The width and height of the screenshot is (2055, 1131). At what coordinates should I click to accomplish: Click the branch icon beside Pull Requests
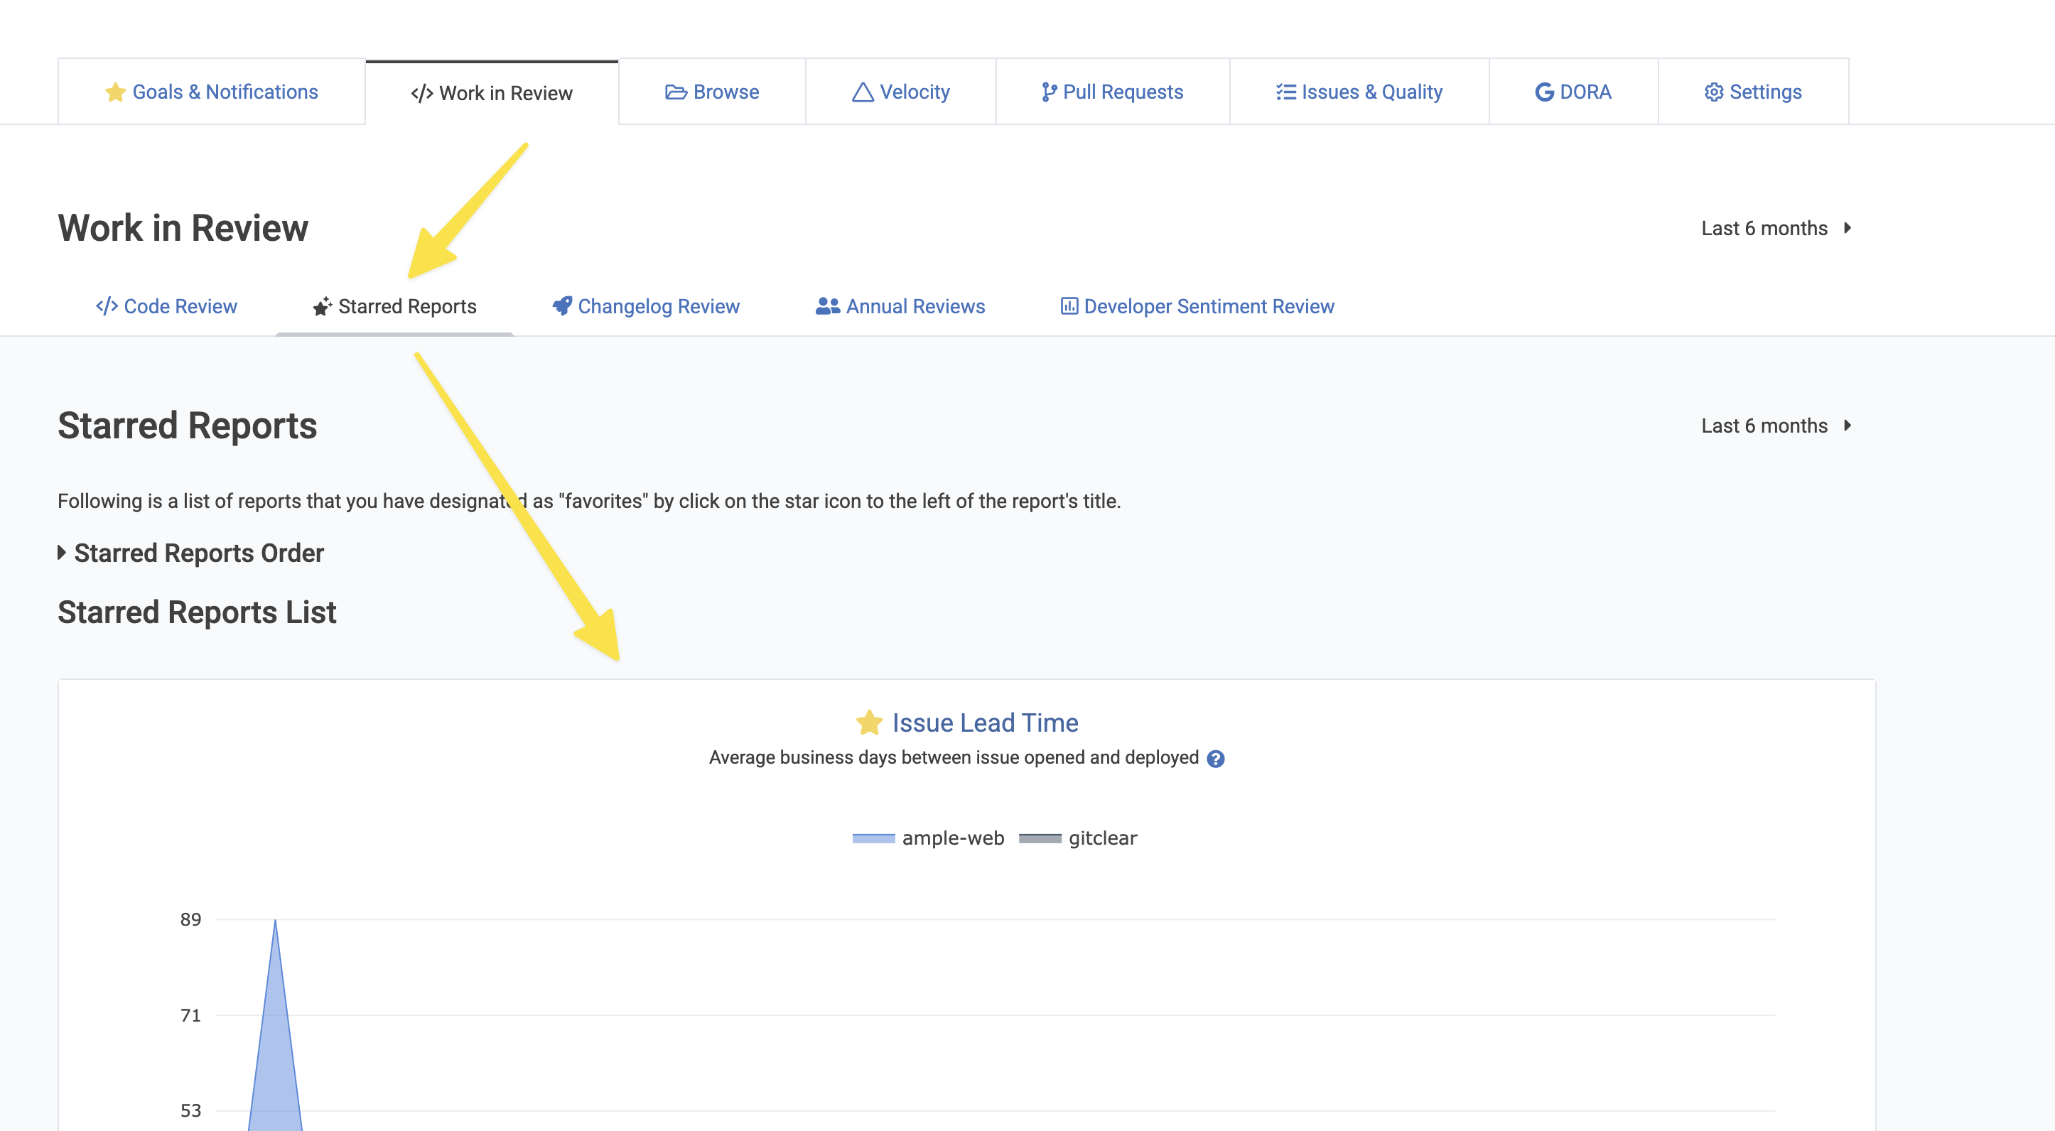coord(1049,92)
